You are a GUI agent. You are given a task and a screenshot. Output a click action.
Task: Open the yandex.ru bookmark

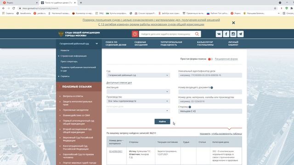coord(40,13)
